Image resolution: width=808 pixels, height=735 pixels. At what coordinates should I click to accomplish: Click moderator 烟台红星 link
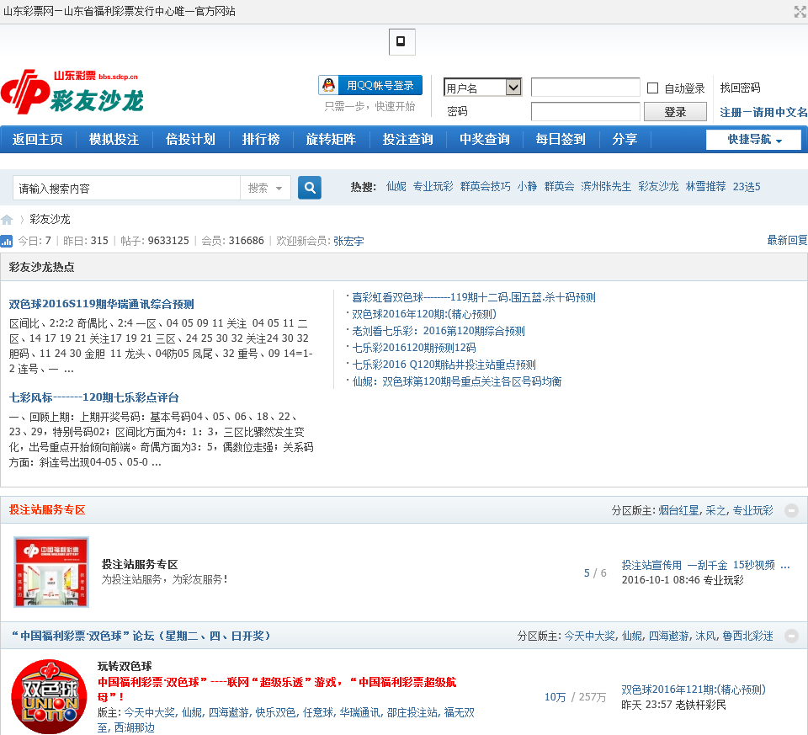pyautogui.click(x=678, y=510)
